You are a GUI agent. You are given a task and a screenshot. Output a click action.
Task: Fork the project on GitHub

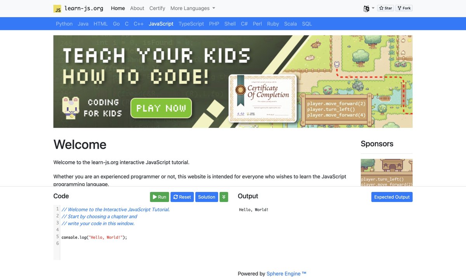point(404,8)
